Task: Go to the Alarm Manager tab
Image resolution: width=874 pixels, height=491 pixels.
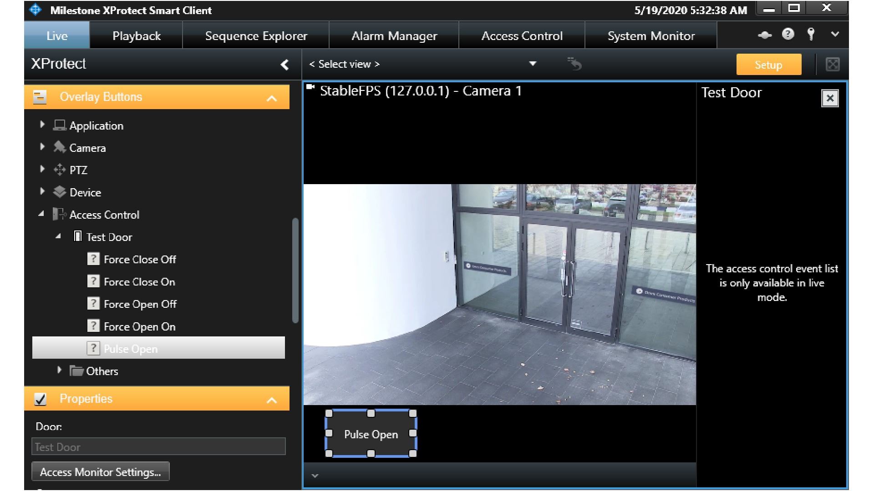Action: (x=394, y=35)
